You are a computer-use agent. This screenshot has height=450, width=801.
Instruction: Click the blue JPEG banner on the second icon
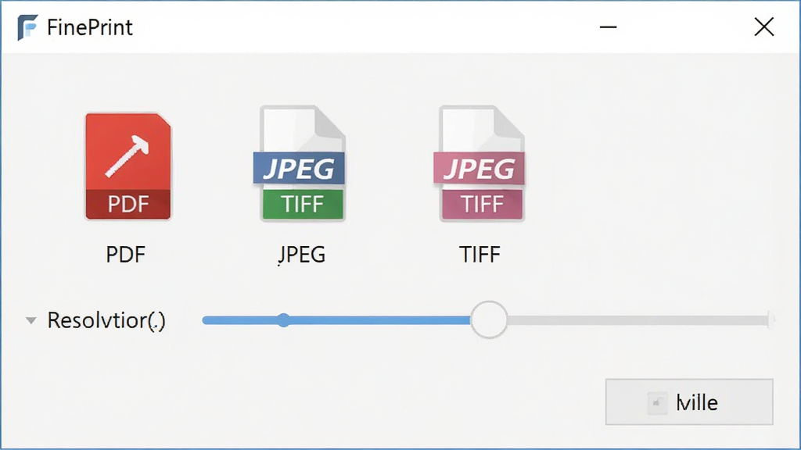pos(299,169)
